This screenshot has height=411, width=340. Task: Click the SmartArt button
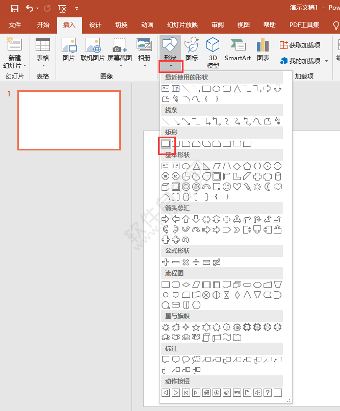[238, 49]
